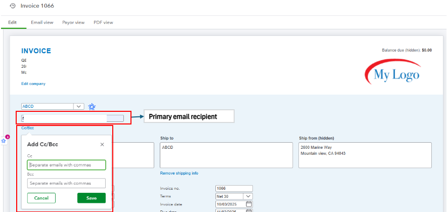Switch to the Email view tab

42,22
